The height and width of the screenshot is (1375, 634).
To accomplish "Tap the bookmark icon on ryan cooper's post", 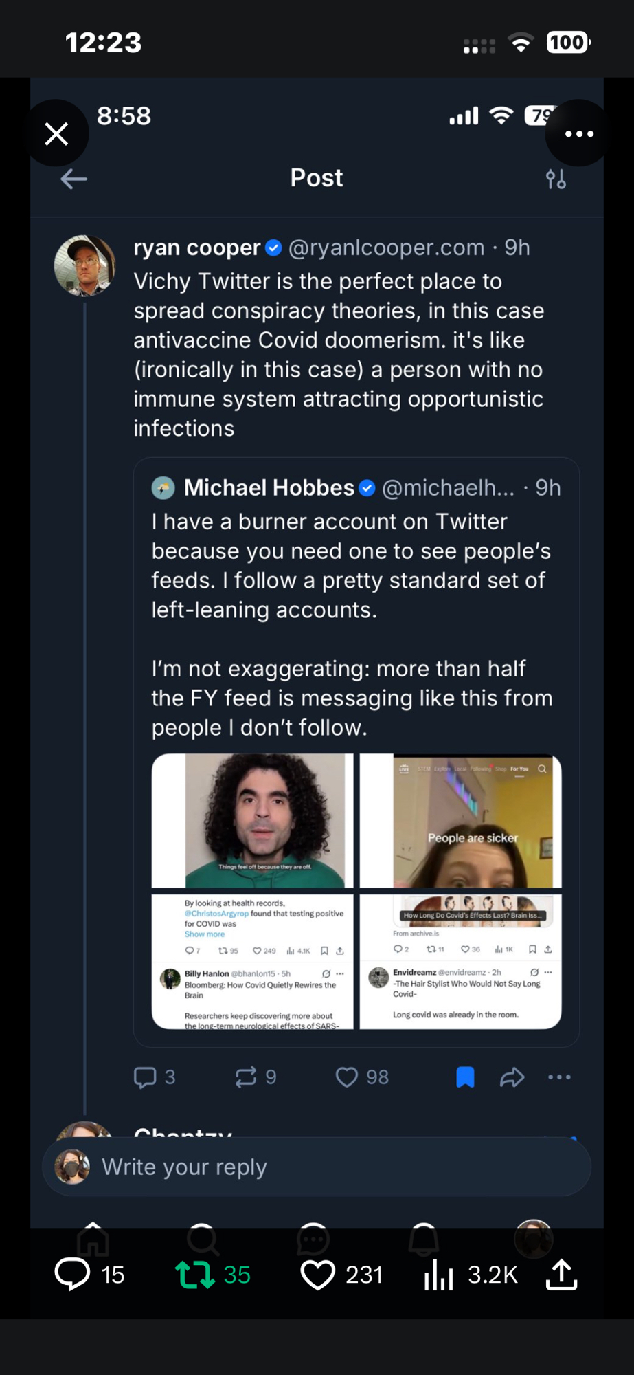I will (465, 1077).
